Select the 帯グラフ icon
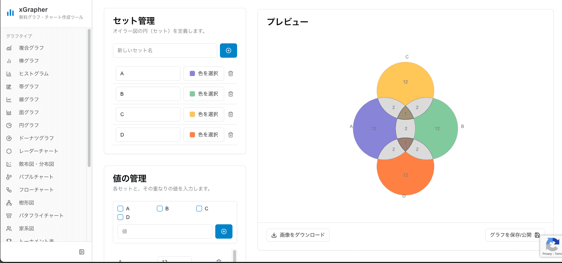 9,87
